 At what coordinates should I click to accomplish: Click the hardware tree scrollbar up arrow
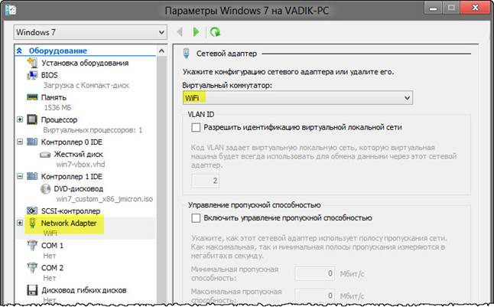pos(161,51)
